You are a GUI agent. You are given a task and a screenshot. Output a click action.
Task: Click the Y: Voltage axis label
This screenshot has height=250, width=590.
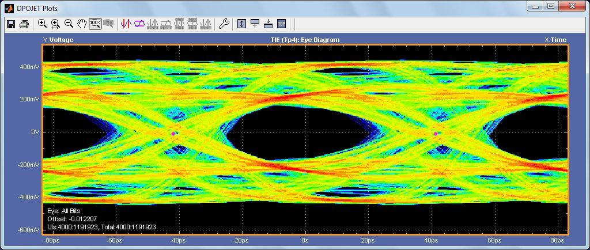tap(58, 40)
